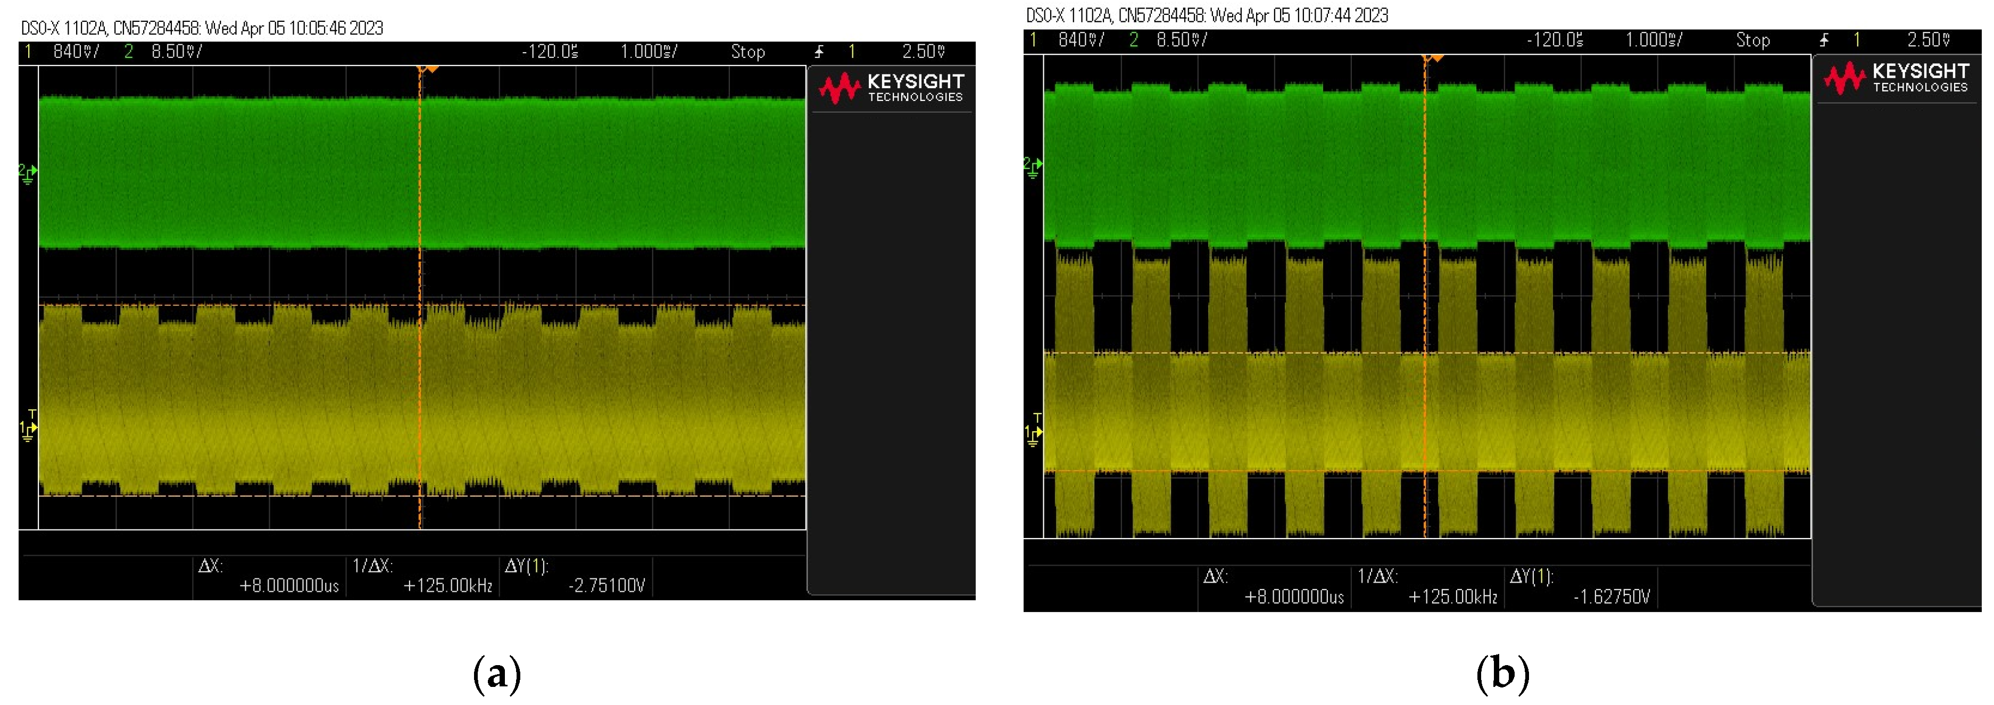Click Keysight logo in left scope screenshot
The image size is (1994, 705).
click(x=891, y=88)
